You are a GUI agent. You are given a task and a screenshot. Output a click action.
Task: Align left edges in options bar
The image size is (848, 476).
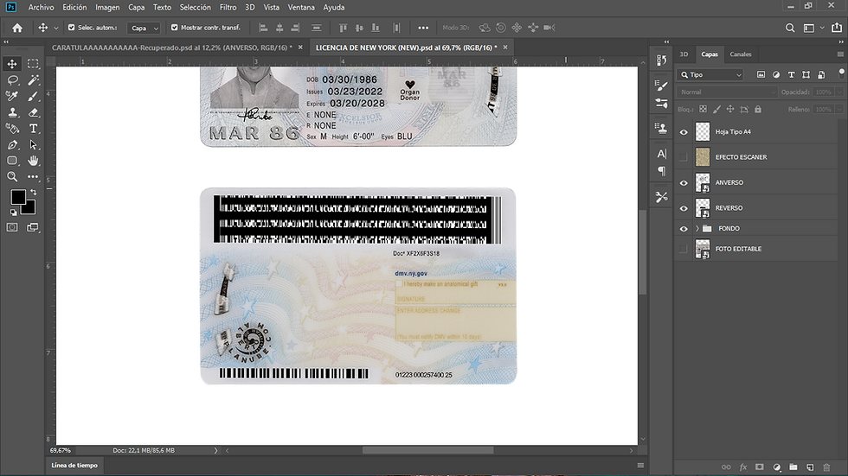[263, 28]
